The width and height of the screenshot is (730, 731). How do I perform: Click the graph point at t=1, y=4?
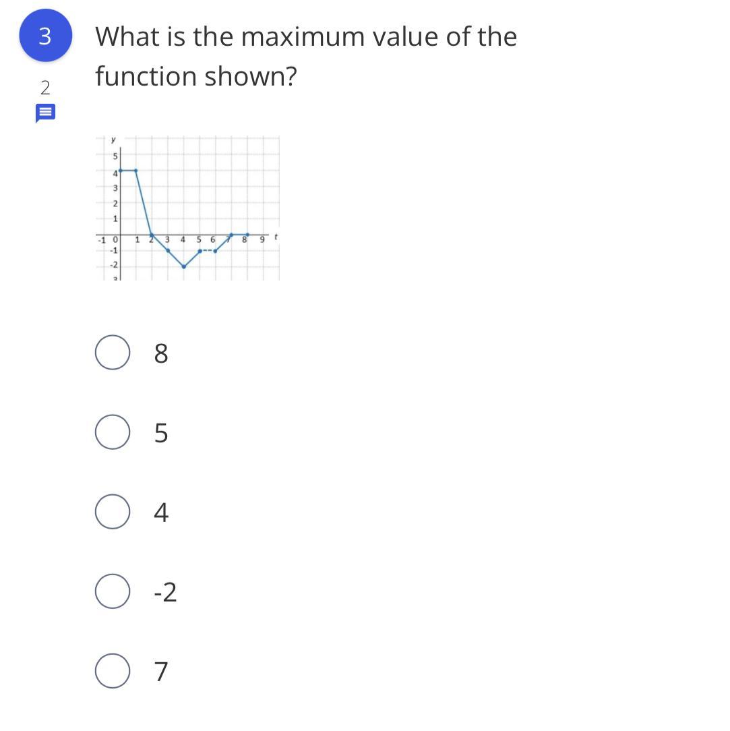coord(135,171)
